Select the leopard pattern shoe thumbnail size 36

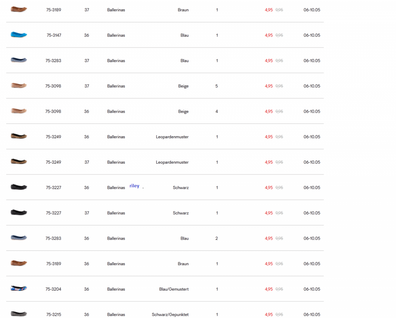[x=19, y=136]
